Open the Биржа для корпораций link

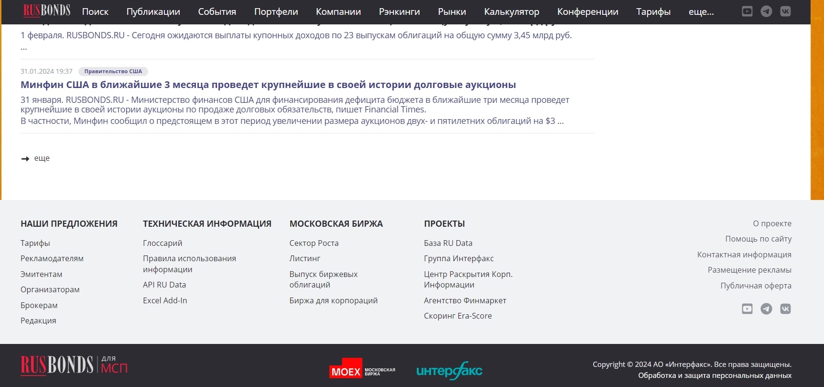point(334,300)
